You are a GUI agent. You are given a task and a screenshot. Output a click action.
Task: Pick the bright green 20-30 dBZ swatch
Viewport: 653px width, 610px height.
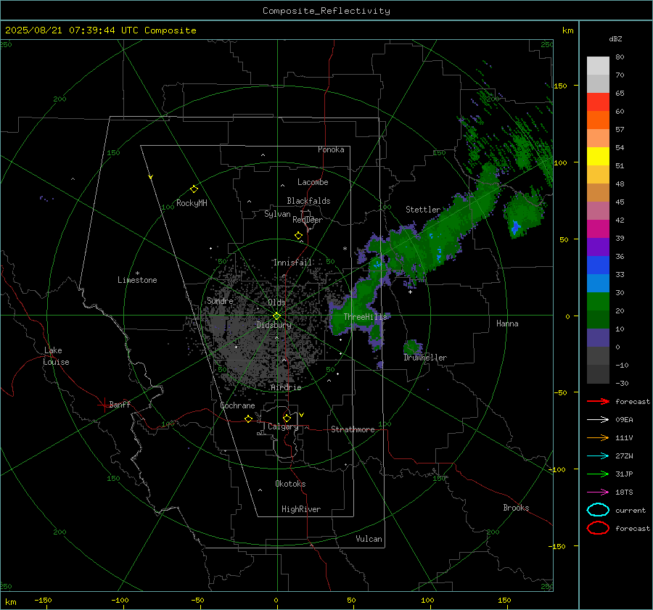[x=598, y=302]
